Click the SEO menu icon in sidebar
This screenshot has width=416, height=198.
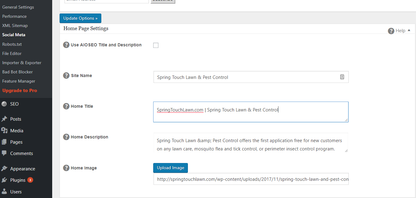(x=4, y=104)
